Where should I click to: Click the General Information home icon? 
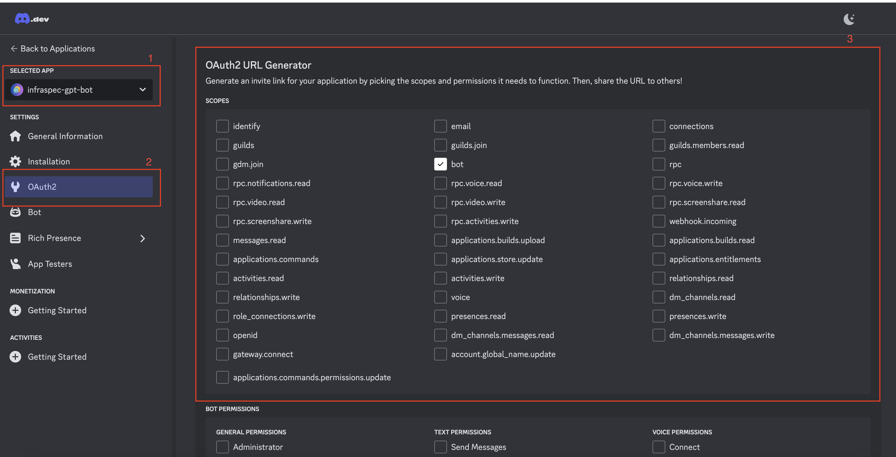point(15,136)
